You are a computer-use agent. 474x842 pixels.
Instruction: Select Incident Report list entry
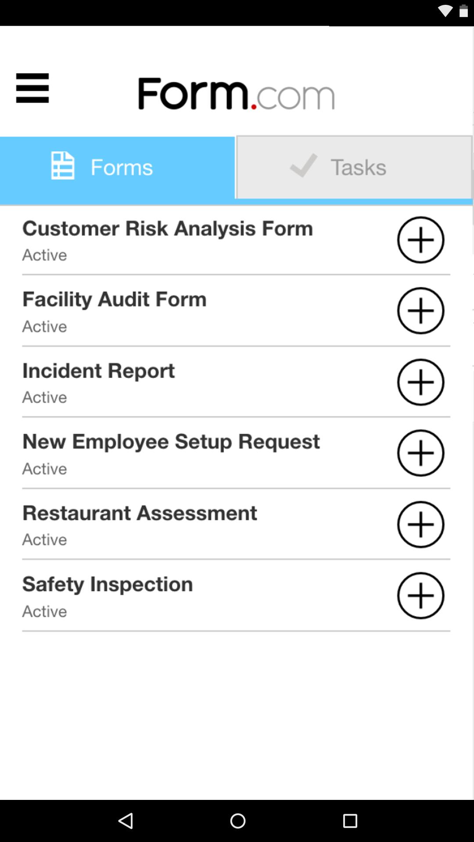[99, 371]
